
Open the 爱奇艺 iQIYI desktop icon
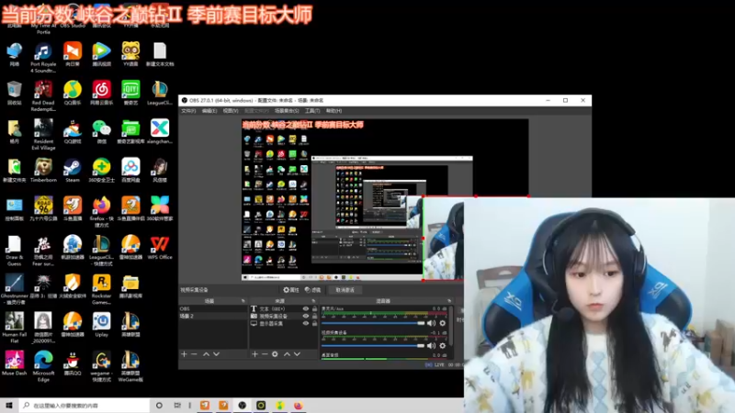(130, 93)
